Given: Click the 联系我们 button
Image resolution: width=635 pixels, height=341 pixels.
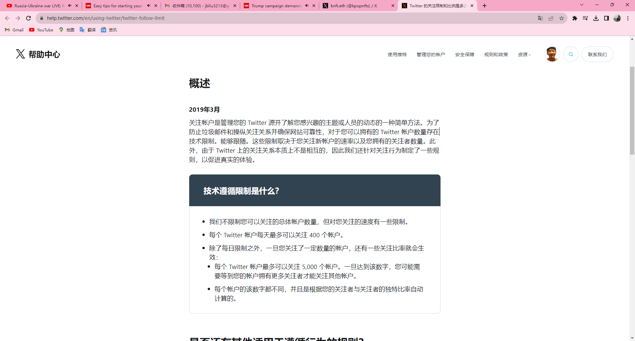Looking at the screenshot, I should click(x=597, y=54).
